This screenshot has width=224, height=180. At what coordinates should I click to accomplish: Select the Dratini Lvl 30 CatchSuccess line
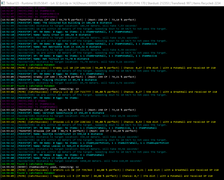109,170
